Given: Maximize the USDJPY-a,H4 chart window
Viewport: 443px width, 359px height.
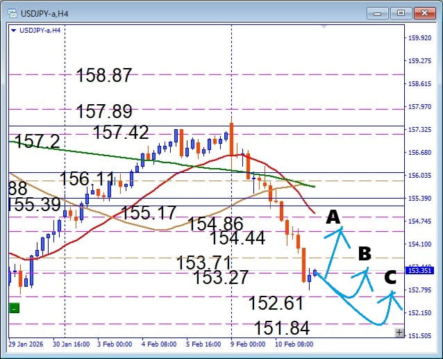Looking at the screenshot, I should point(401,13).
